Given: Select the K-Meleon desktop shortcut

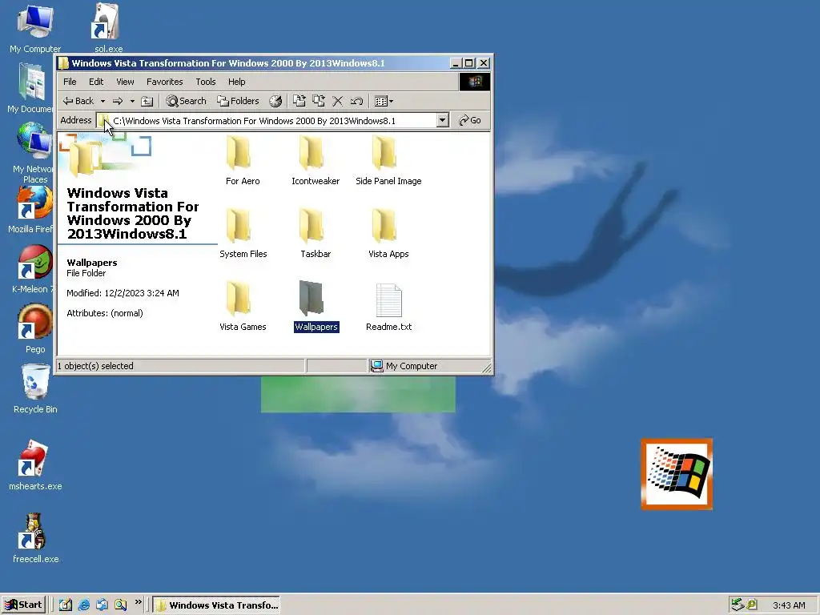Looking at the screenshot, I should [32, 269].
